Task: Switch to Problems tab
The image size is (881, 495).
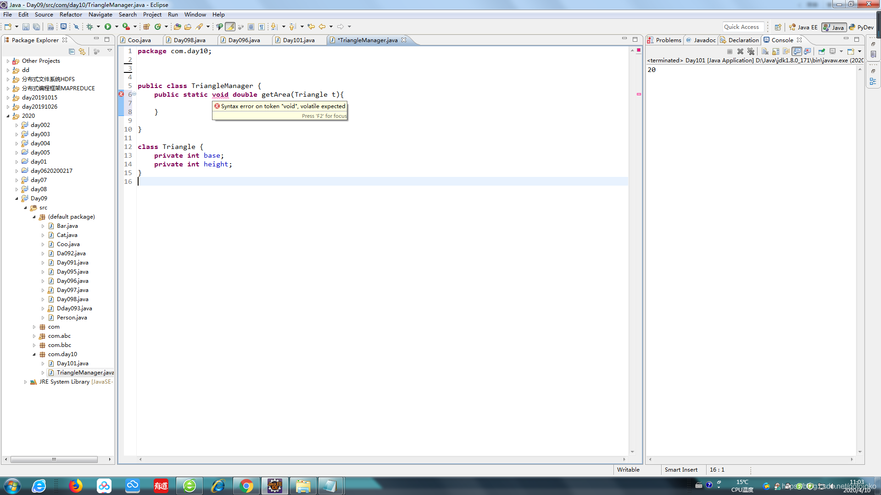Action: (664, 40)
